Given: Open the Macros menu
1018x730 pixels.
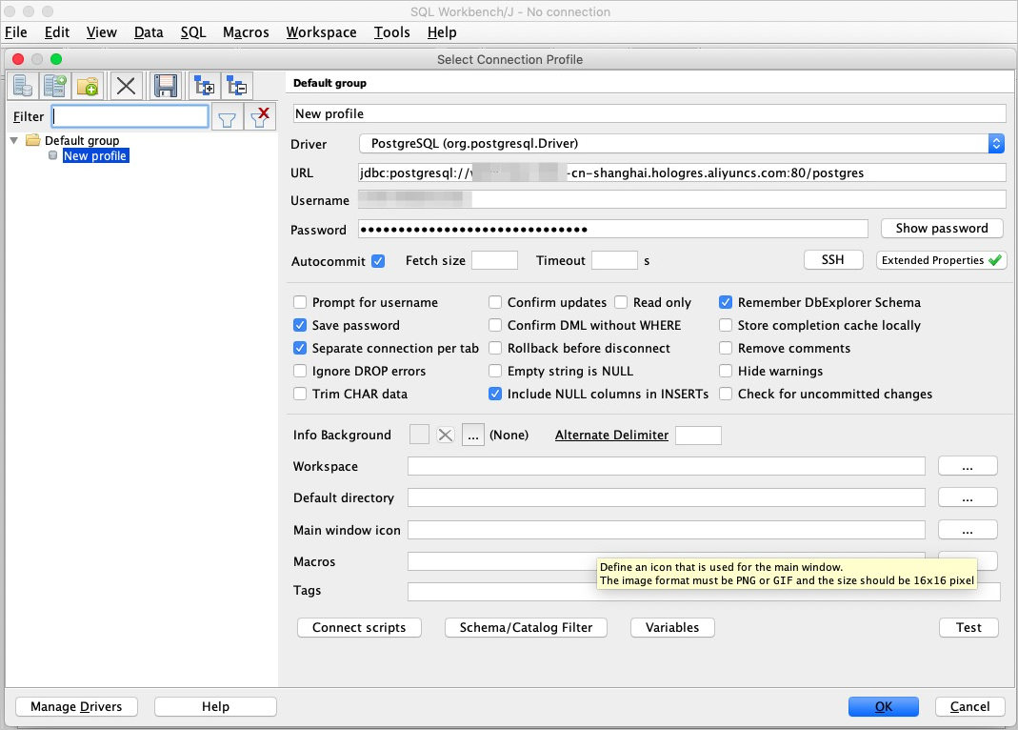Looking at the screenshot, I should (246, 32).
